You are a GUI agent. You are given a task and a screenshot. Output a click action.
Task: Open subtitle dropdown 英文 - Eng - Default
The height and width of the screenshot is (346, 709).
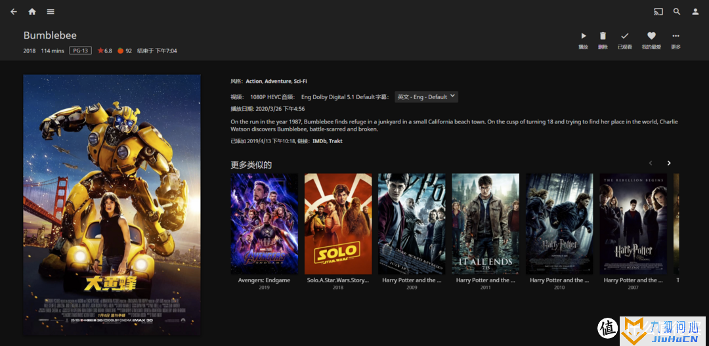pos(427,97)
